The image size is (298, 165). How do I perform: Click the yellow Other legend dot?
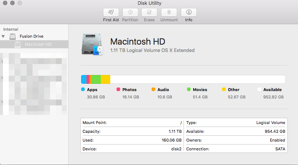(x=224, y=89)
